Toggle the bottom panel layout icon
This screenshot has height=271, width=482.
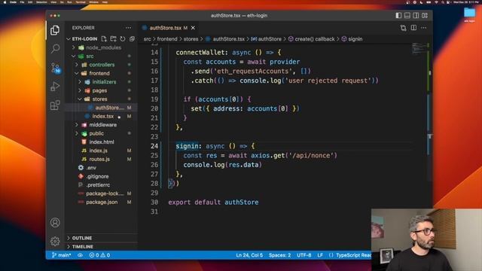point(407,15)
